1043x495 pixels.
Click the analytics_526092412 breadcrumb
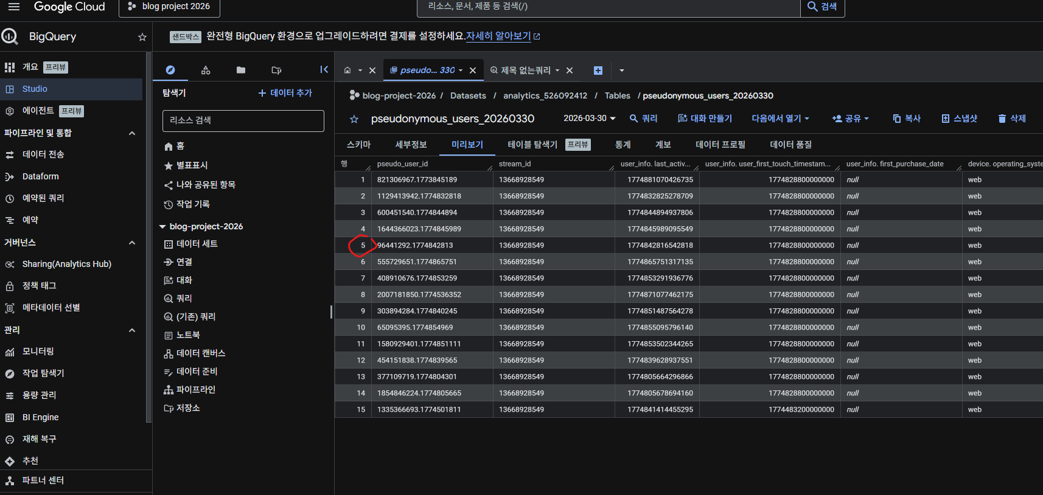click(x=545, y=96)
